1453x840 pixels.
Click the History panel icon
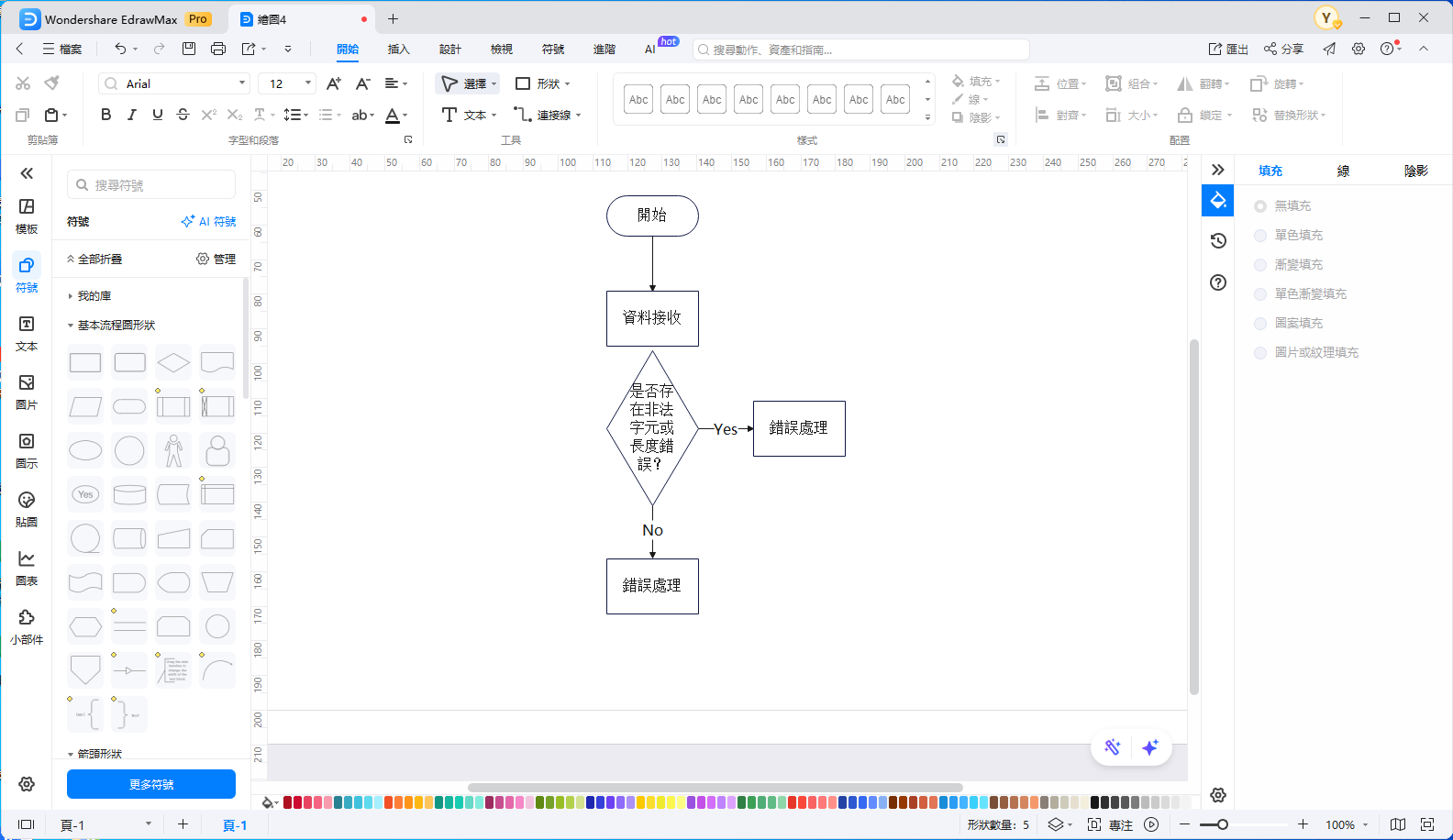[1218, 241]
